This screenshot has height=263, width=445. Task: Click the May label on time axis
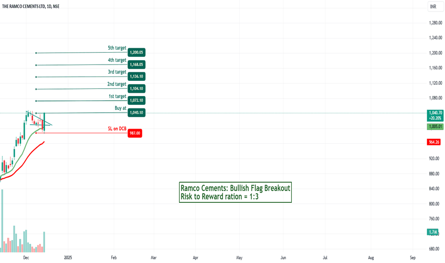[239, 258]
